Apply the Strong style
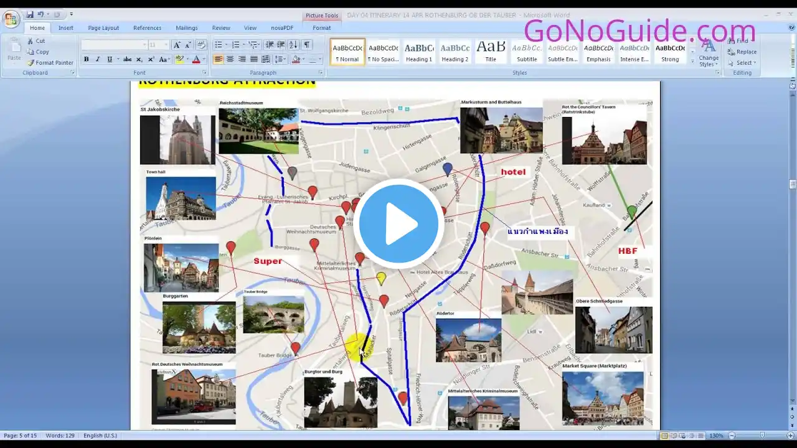The height and width of the screenshot is (448, 797). tap(670, 52)
